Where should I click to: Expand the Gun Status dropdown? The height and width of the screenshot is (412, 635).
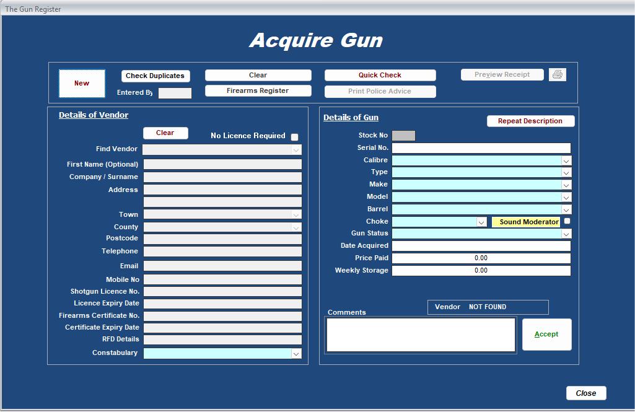click(x=564, y=233)
